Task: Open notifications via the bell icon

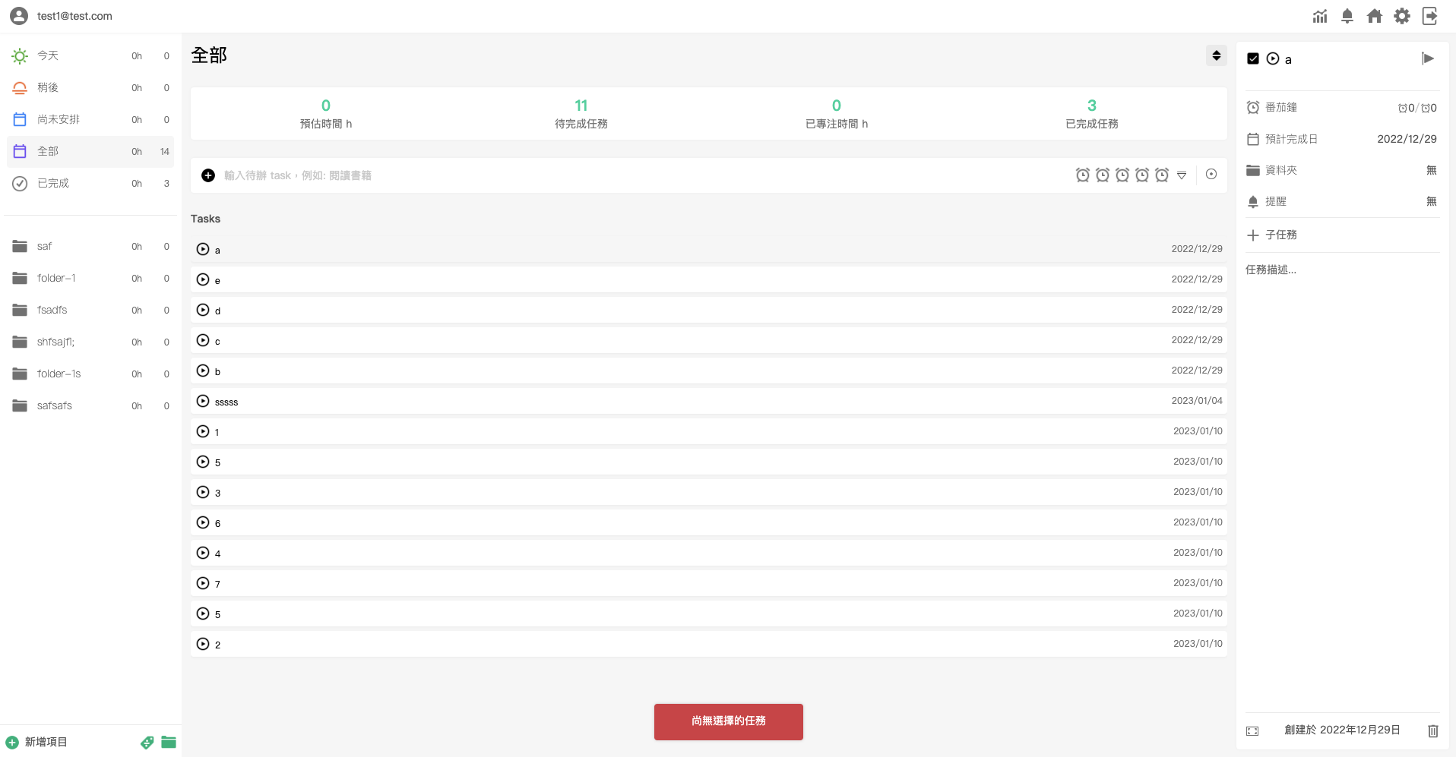Action: click(1347, 16)
